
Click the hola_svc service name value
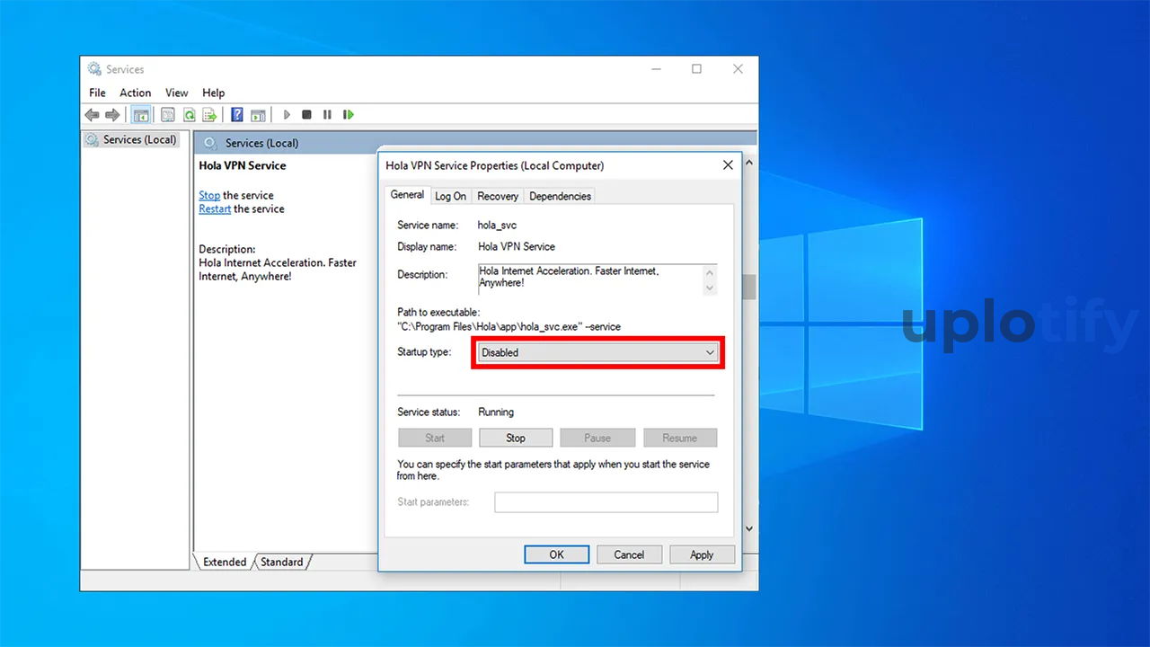tap(497, 225)
